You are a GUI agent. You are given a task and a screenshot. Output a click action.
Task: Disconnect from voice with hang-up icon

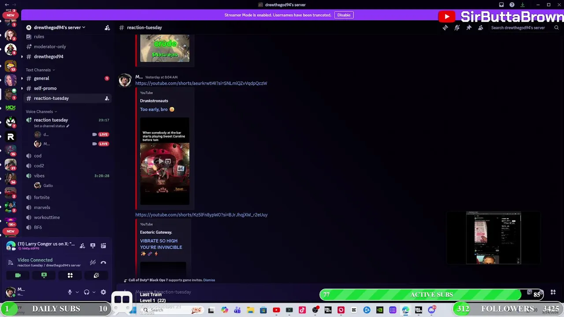[x=103, y=263]
